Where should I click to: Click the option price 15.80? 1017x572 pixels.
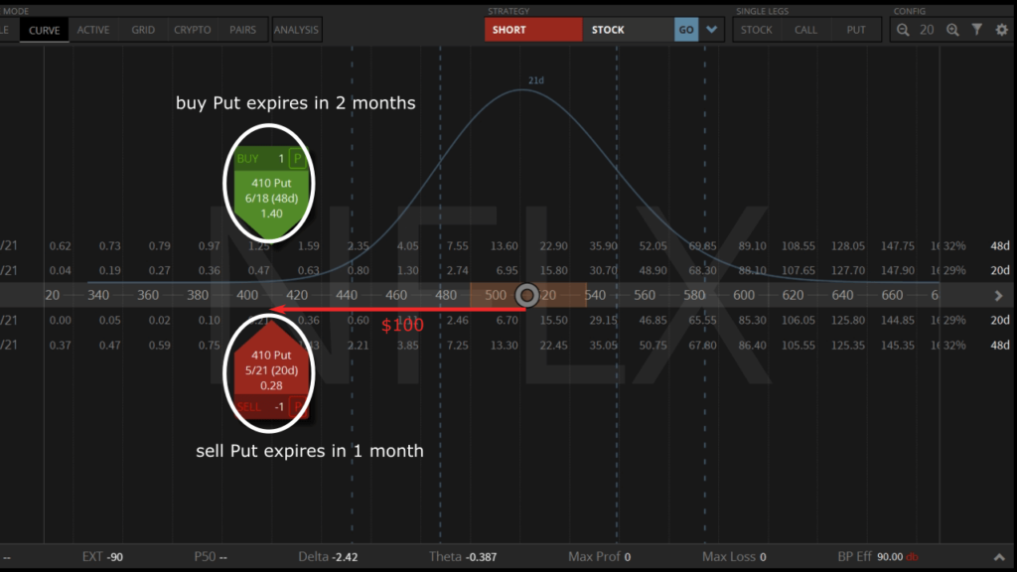553,270
